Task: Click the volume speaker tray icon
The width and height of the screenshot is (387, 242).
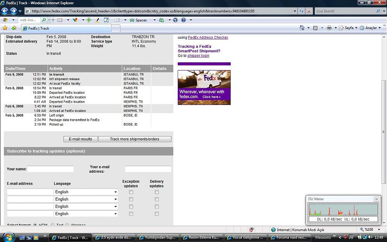Action: click(370, 237)
